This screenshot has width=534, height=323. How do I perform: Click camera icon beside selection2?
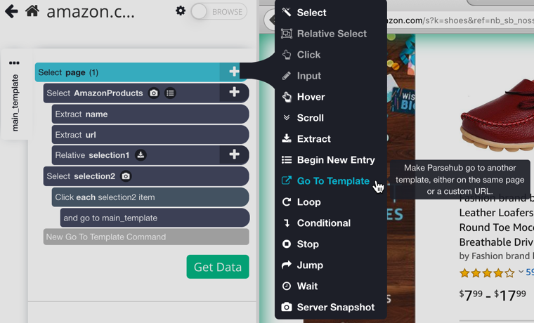pyautogui.click(x=126, y=176)
